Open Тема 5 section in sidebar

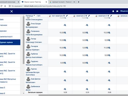pos(10,88)
